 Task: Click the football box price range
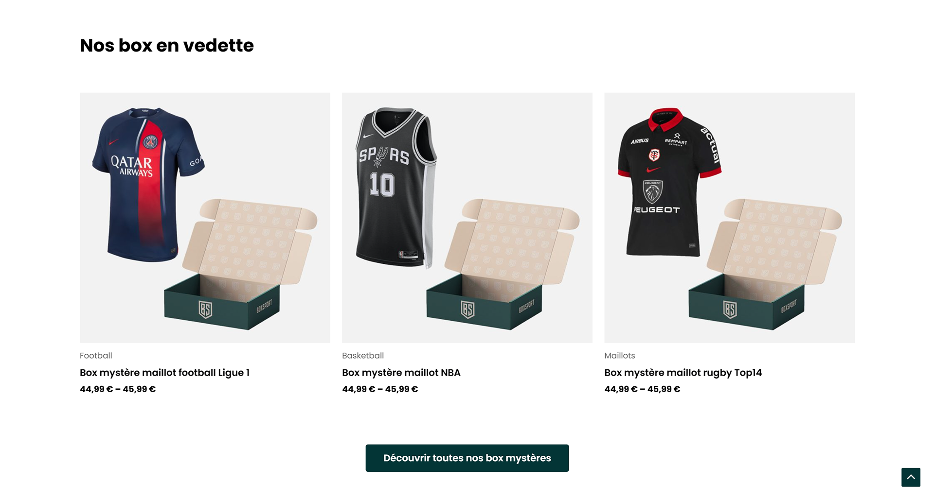tap(118, 389)
